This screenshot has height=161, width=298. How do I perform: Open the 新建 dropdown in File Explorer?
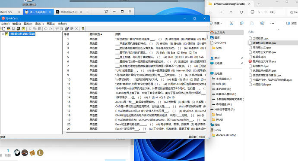click(216, 23)
